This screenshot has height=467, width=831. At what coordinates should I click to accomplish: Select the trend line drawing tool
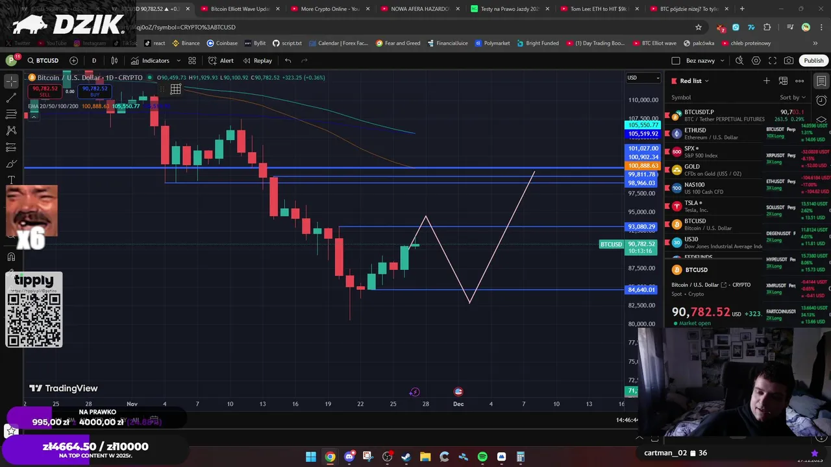point(11,98)
